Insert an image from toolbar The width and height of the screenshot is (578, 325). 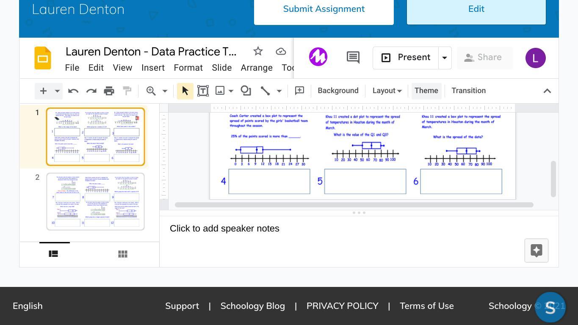[x=220, y=91]
